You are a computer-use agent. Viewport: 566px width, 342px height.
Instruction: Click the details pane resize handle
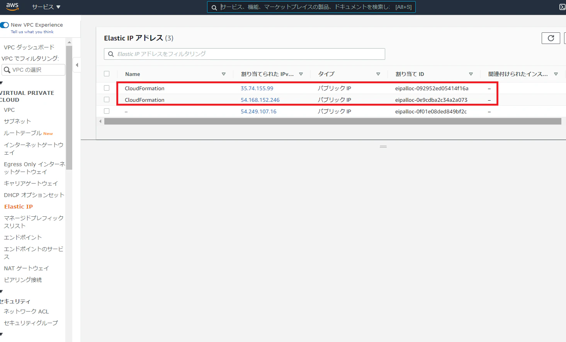(x=383, y=147)
